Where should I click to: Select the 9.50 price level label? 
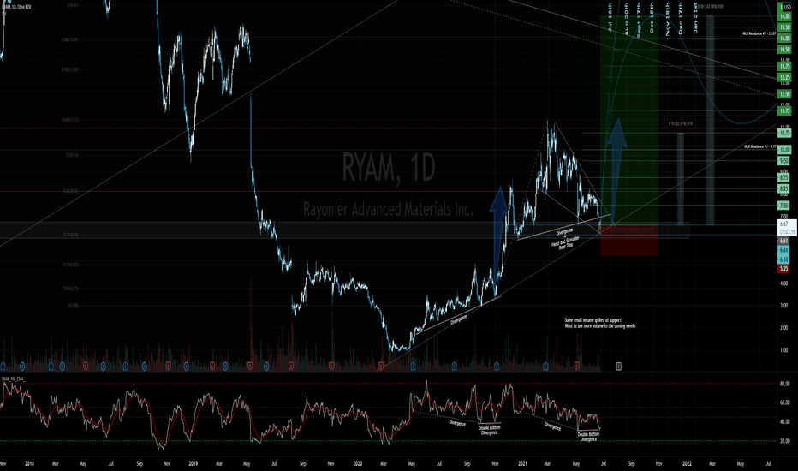click(x=783, y=161)
